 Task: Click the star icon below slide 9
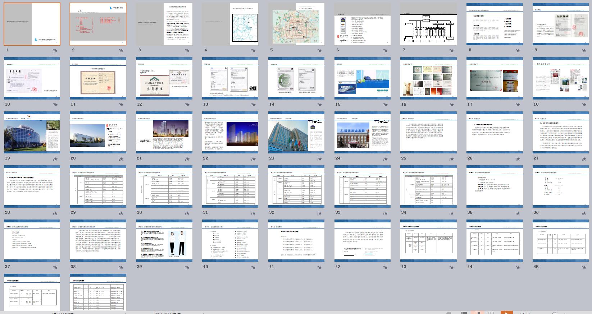tap(584, 51)
